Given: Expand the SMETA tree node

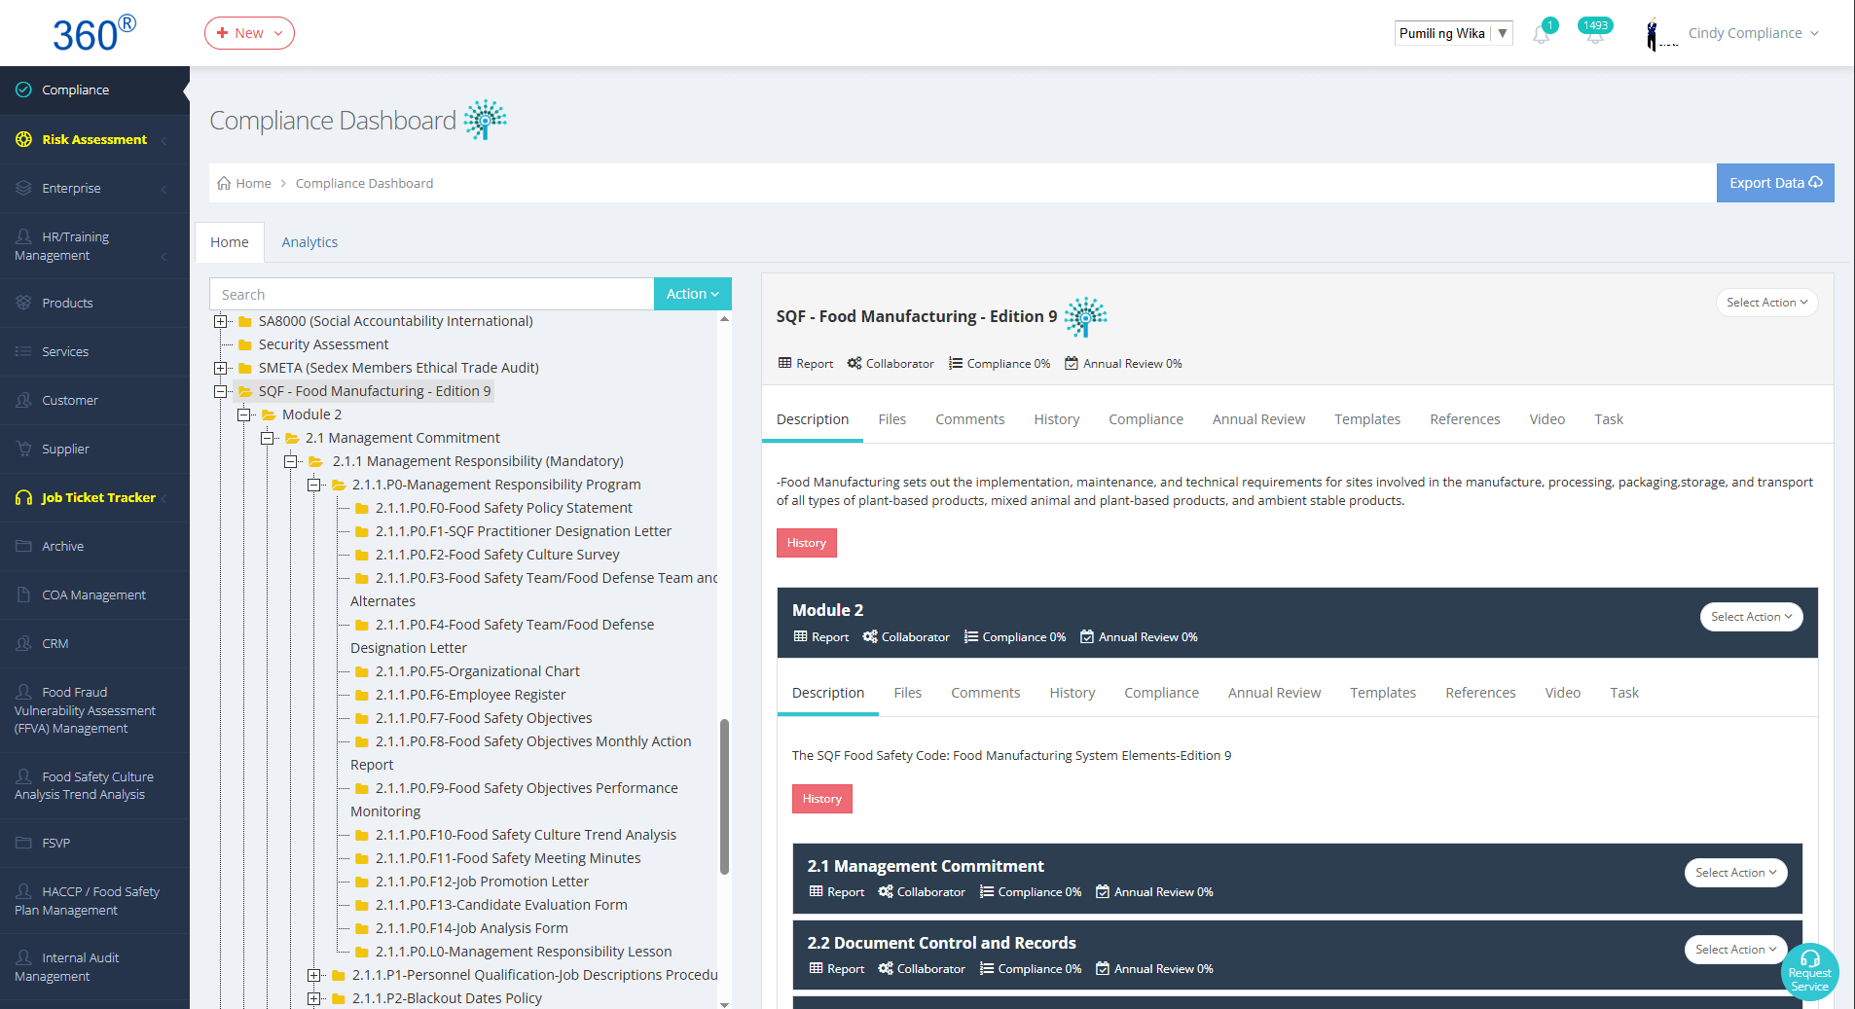Looking at the screenshot, I should pyautogui.click(x=221, y=368).
